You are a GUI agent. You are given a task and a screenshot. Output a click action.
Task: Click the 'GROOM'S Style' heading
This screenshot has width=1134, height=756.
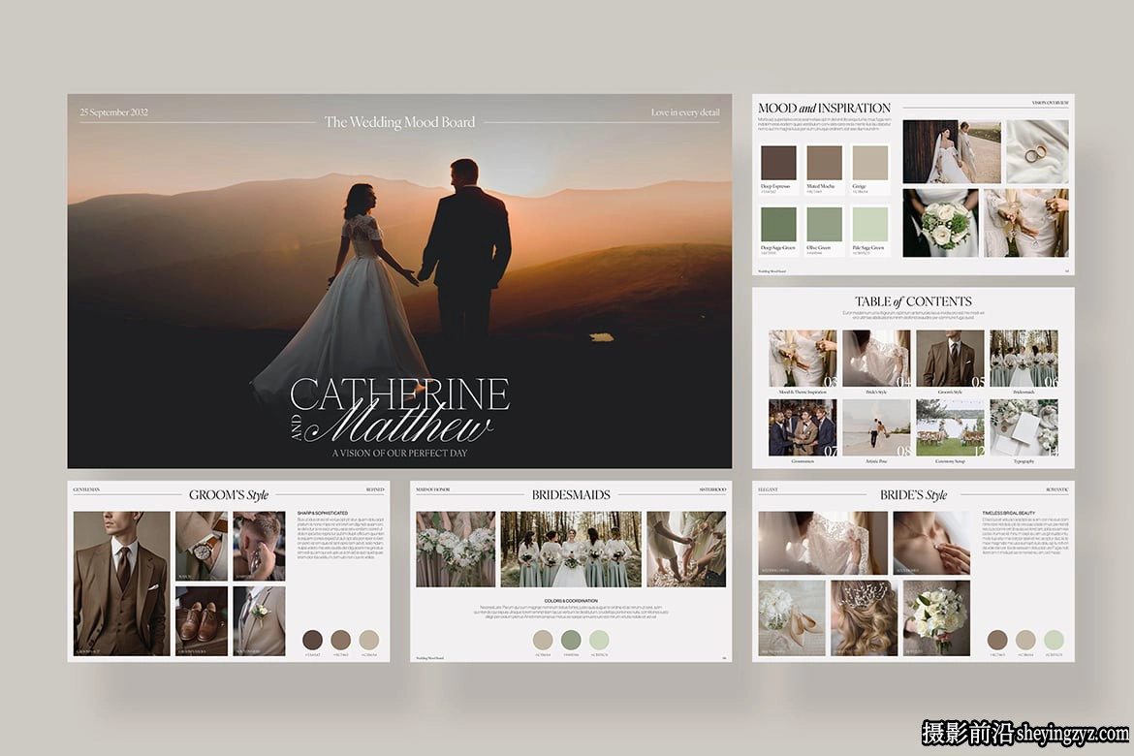coord(229,495)
